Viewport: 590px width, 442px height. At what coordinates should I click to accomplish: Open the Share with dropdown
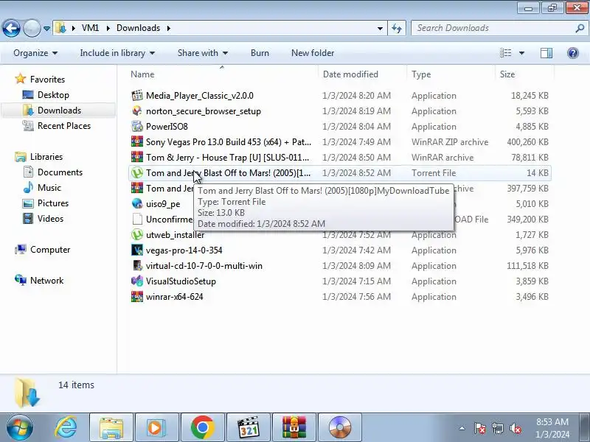tap(203, 53)
